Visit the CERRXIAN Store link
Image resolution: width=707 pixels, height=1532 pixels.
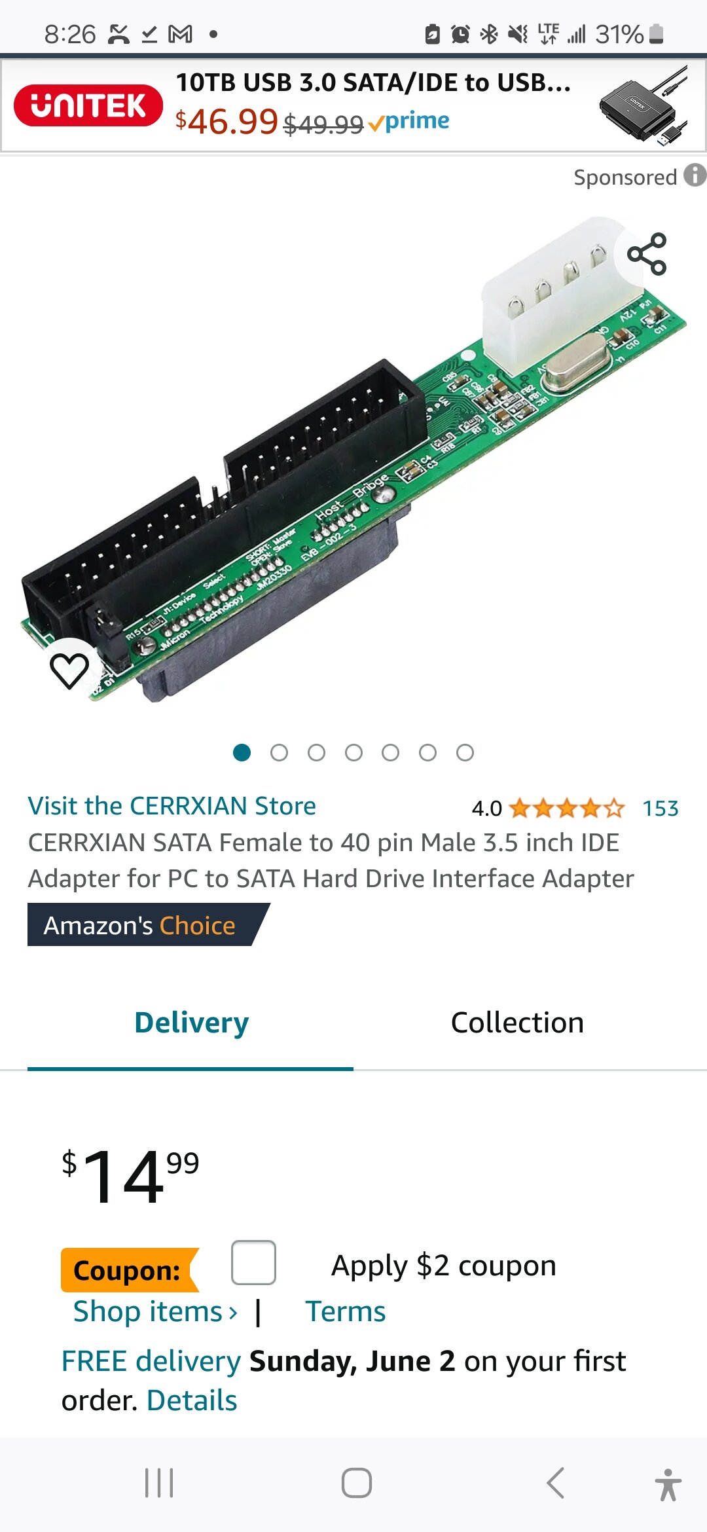(172, 806)
